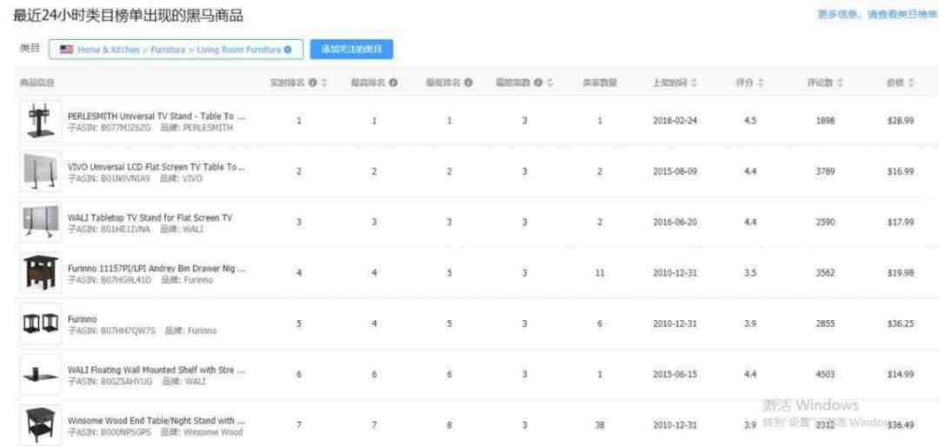Image resolution: width=939 pixels, height=446 pixels.
Task: Open the category ranking link at top right
Action: pos(878,15)
